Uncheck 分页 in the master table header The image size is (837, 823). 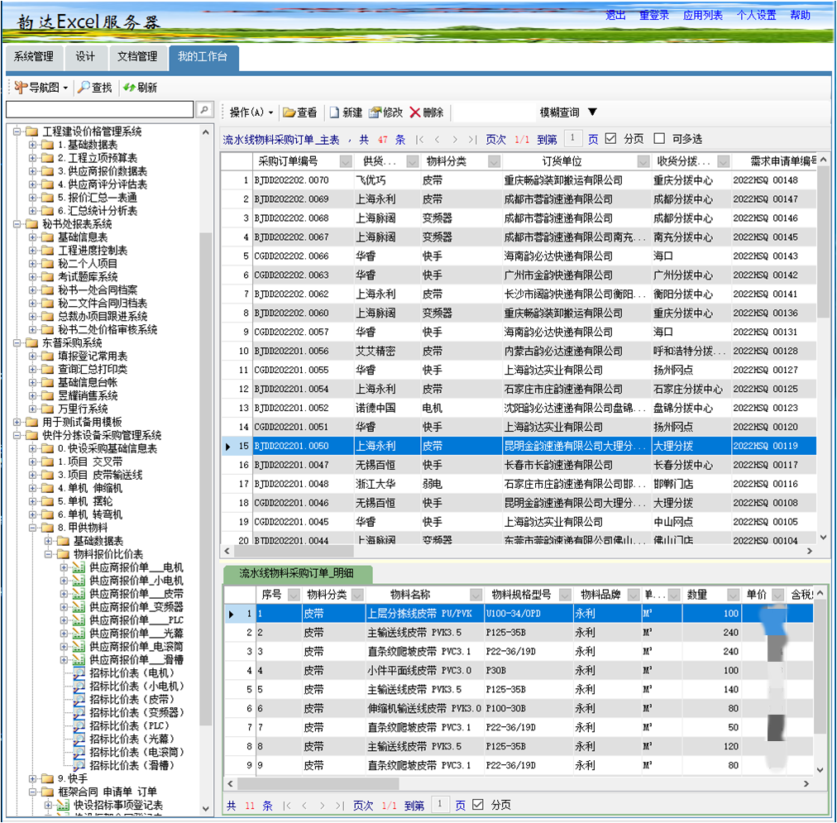pos(610,139)
